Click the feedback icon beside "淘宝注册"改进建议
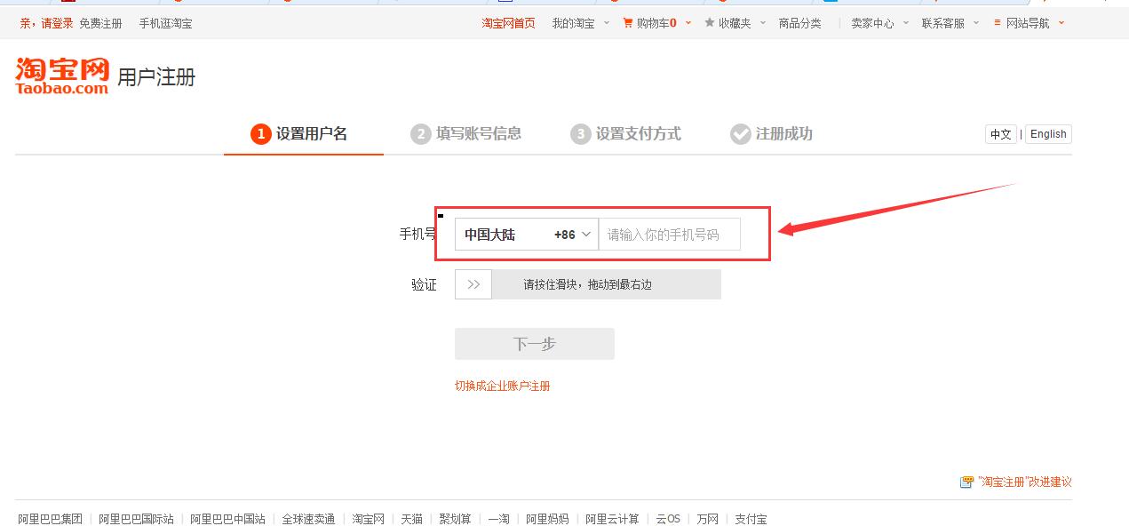 tap(966, 482)
